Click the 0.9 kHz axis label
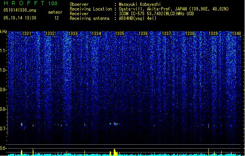This screenshot has height=156, width=245. [3, 90]
